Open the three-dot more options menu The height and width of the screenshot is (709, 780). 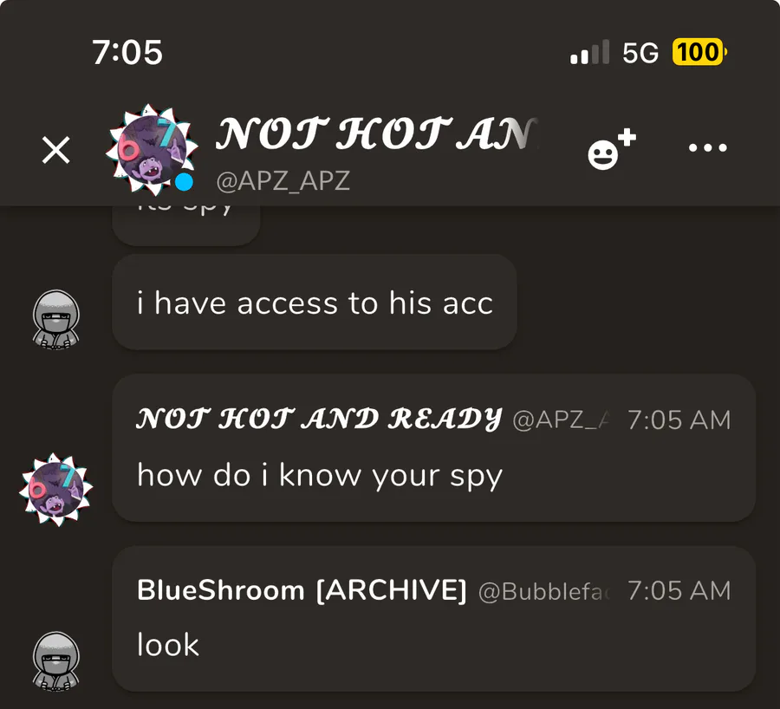pyautogui.click(x=707, y=147)
